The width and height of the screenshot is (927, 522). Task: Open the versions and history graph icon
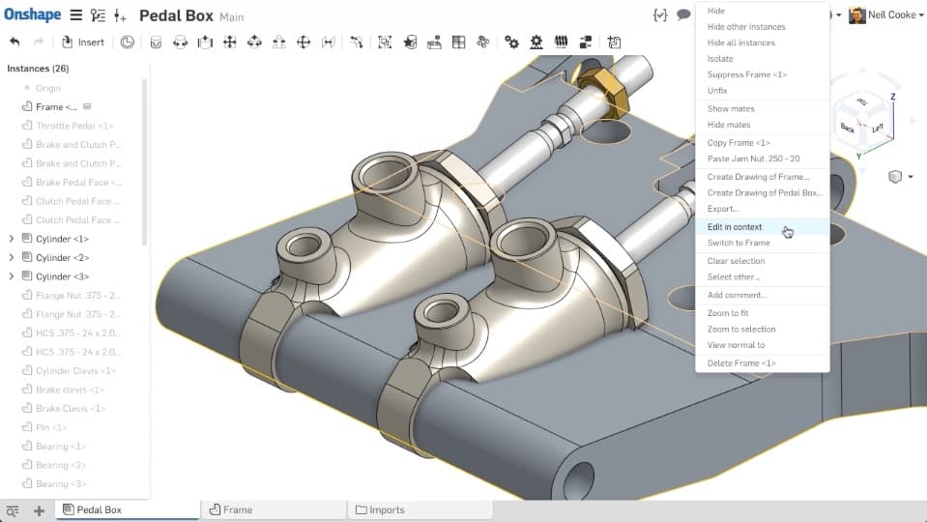point(99,15)
